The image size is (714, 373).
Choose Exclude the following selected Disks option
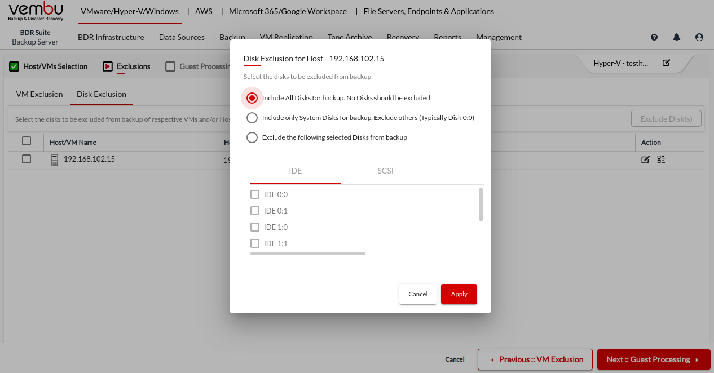tap(252, 137)
